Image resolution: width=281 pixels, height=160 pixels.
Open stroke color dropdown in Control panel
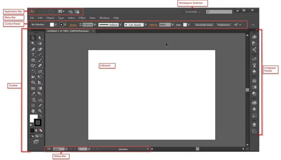click(65, 25)
